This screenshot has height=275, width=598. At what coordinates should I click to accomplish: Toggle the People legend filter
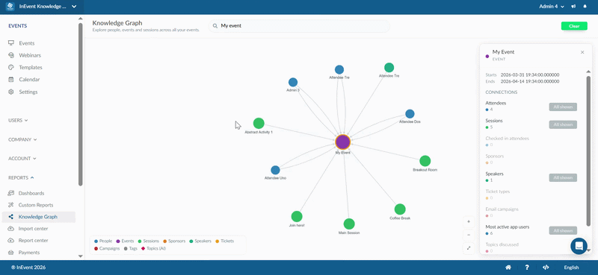[103, 241]
